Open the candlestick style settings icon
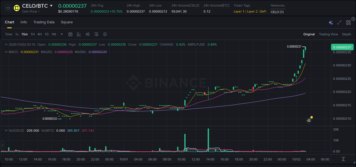 coord(88,34)
